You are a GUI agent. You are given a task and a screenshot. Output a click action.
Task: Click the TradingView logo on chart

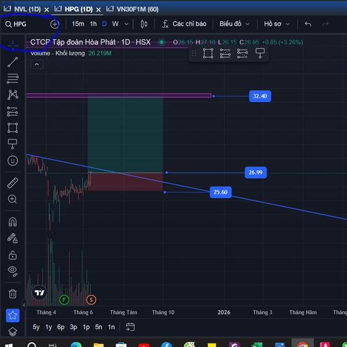tap(39, 293)
